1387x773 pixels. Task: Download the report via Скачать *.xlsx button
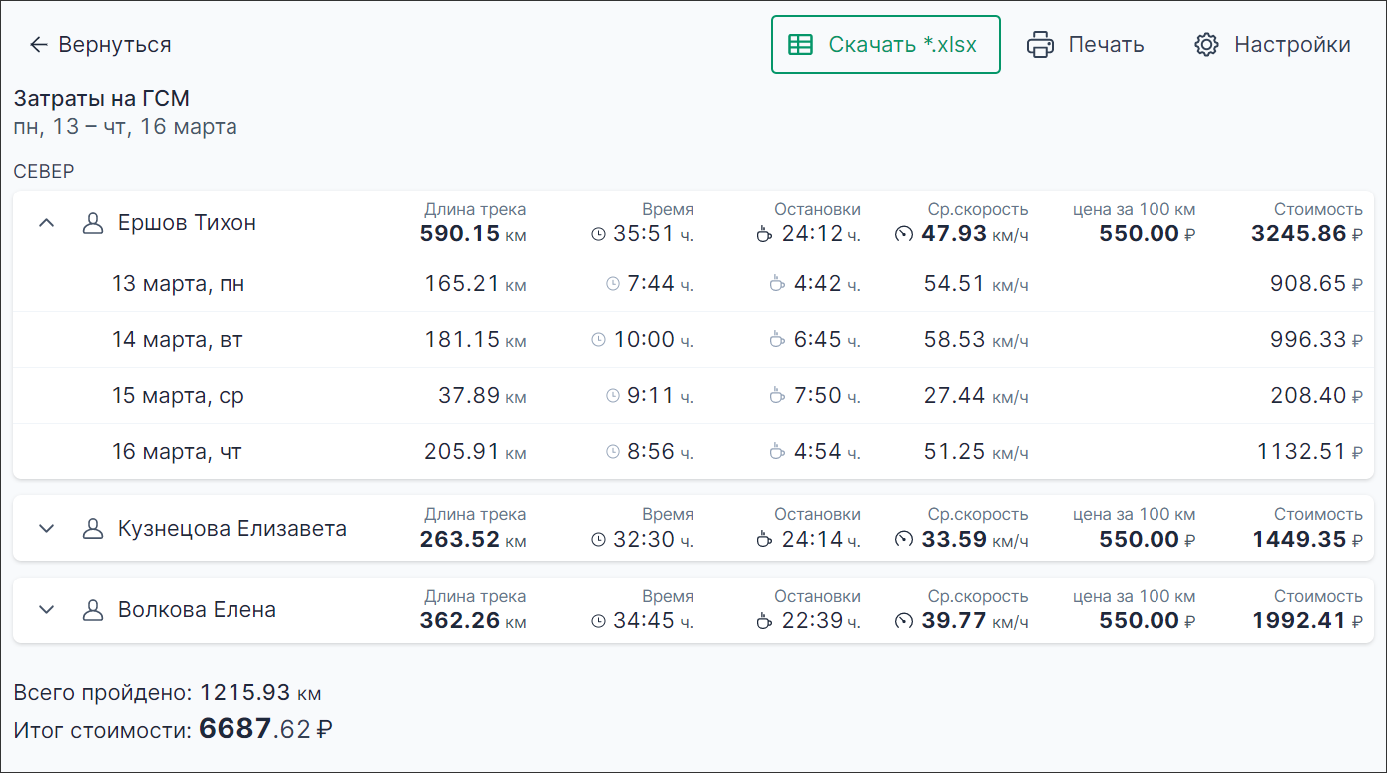click(x=885, y=45)
